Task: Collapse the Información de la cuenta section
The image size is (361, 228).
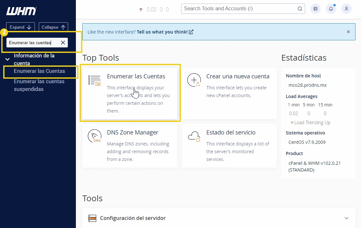Action: pyautogui.click(x=7, y=59)
